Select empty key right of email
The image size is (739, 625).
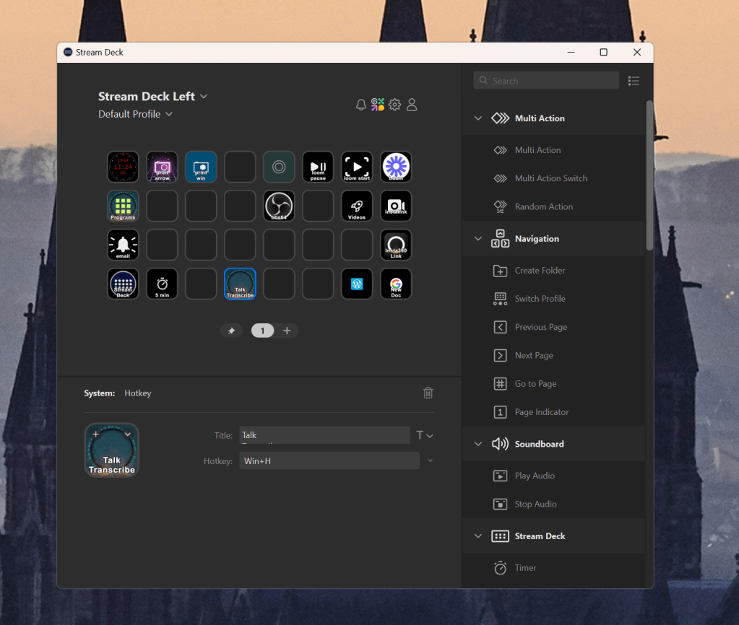(162, 245)
